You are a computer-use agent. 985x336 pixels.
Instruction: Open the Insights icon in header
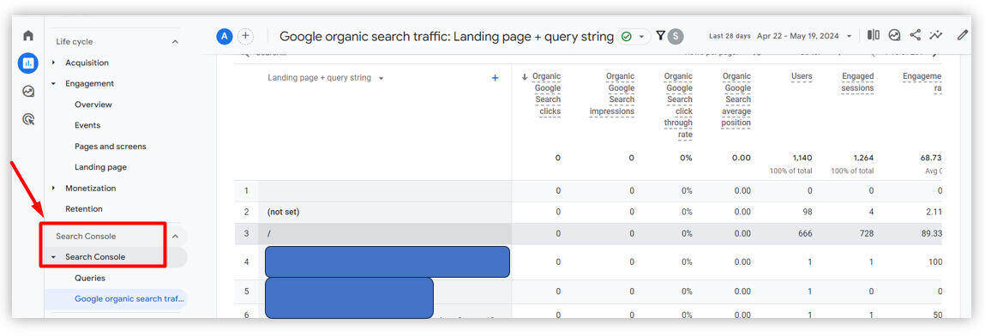(x=894, y=35)
